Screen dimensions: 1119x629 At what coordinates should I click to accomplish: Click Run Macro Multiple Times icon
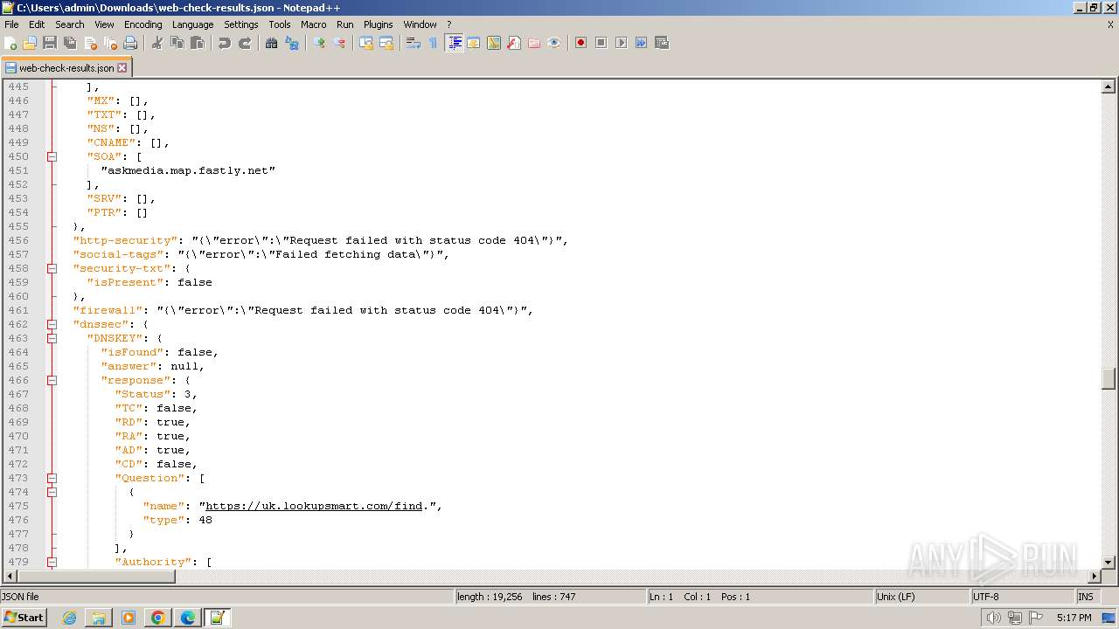click(641, 43)
